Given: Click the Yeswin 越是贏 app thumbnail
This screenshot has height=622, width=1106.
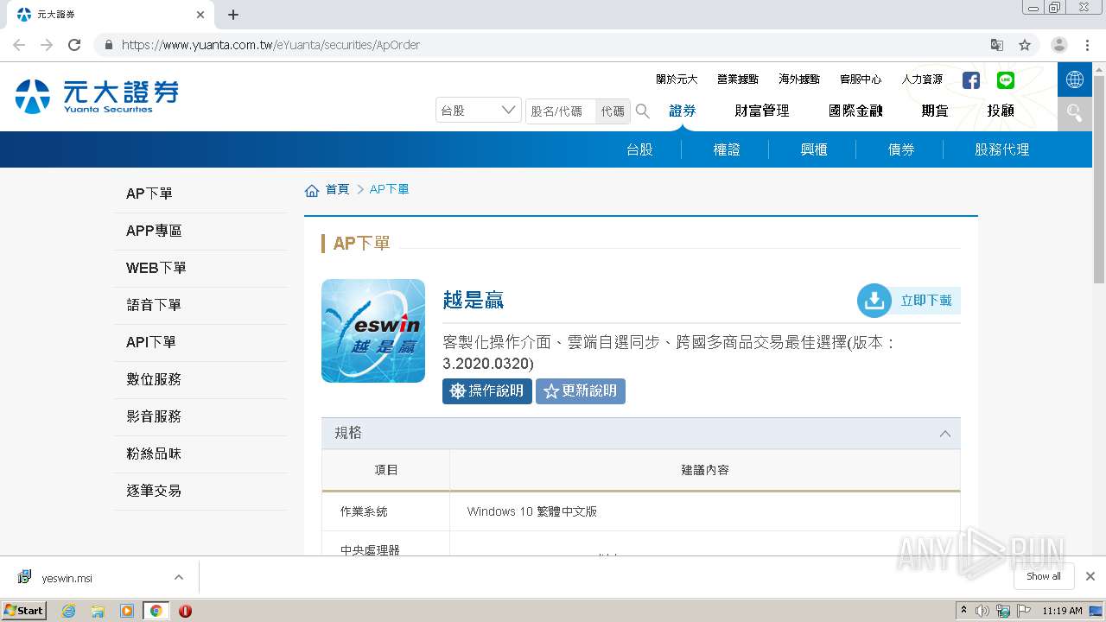Looking at the screenshot, I should [x=373, y=331].
